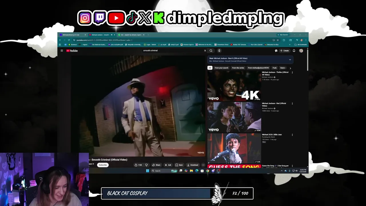The width and height of the screenshot is (366, 206).
Task: Select the All filter chip
Action: (210, 68)
